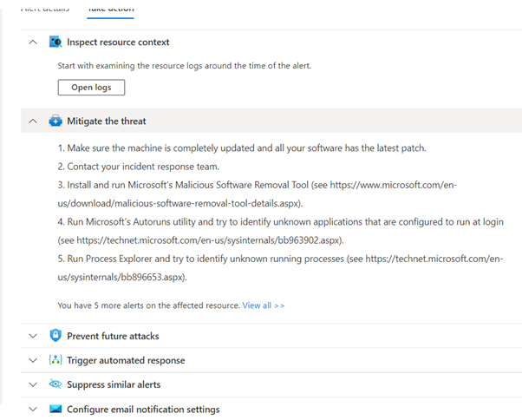Expand the Trigger automated response chevron

[33, 360]
